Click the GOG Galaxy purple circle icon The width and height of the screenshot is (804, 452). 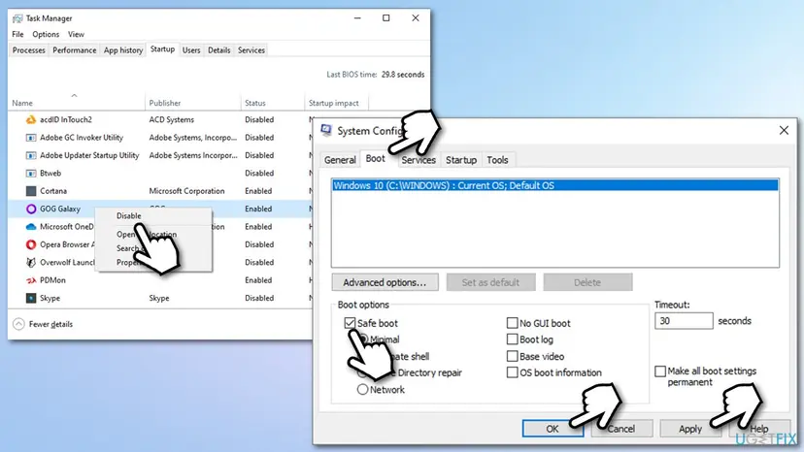coord(31,210)
